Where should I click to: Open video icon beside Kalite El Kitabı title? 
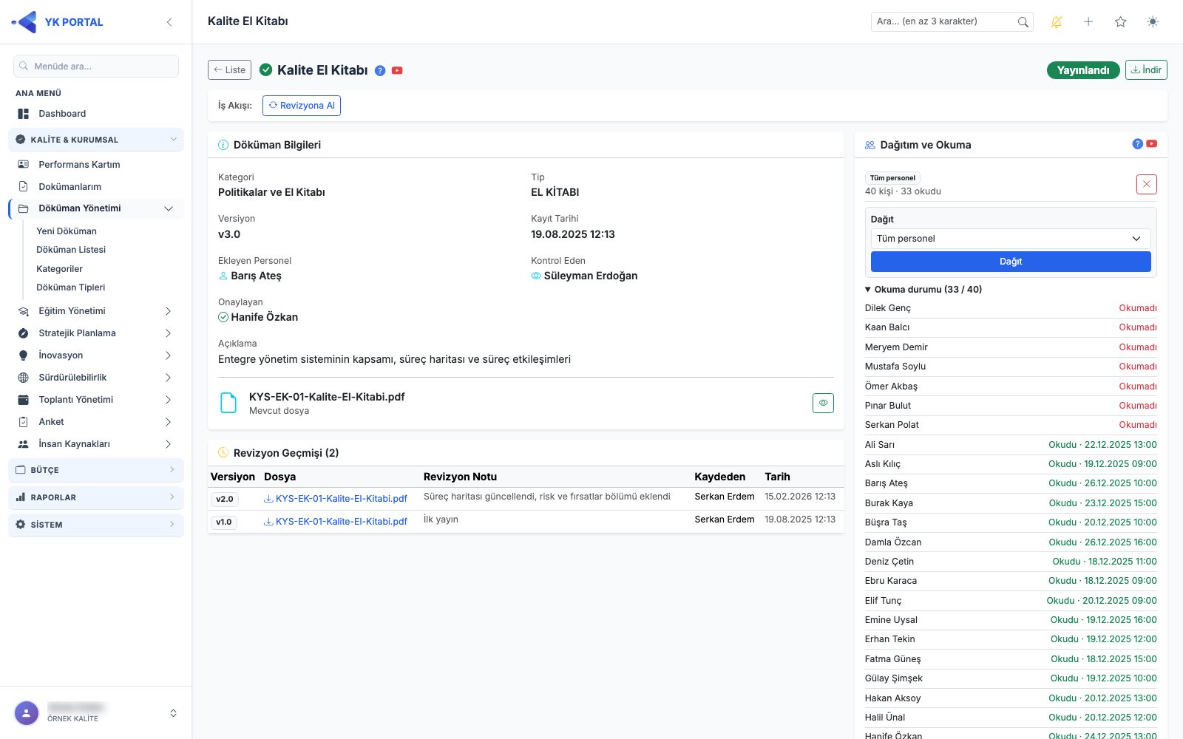[x=397, y=71]
